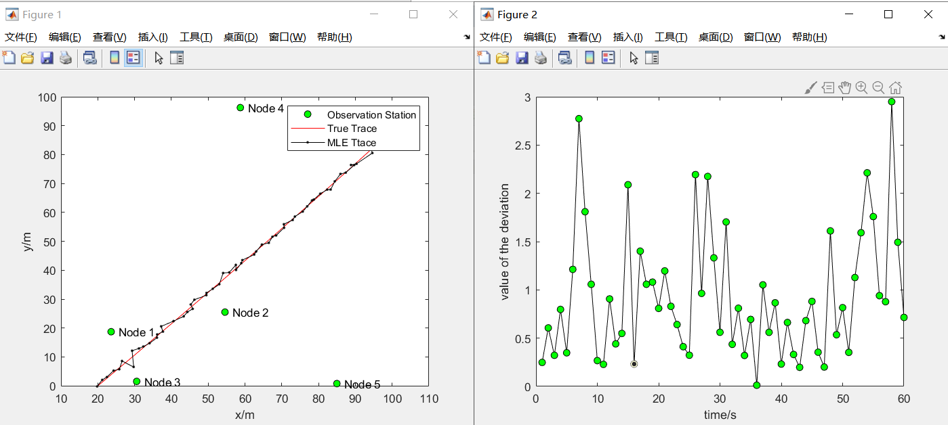Click dock arrow at Figure 1 menu bar end
The width and height of the screenshot is (948, 425).
(466, 37)
